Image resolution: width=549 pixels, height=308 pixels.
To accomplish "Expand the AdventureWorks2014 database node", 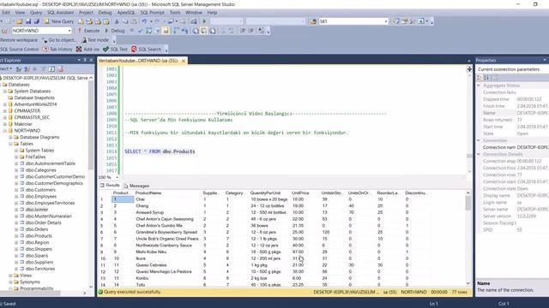I will pyautogui.click(x=5, y=104).
